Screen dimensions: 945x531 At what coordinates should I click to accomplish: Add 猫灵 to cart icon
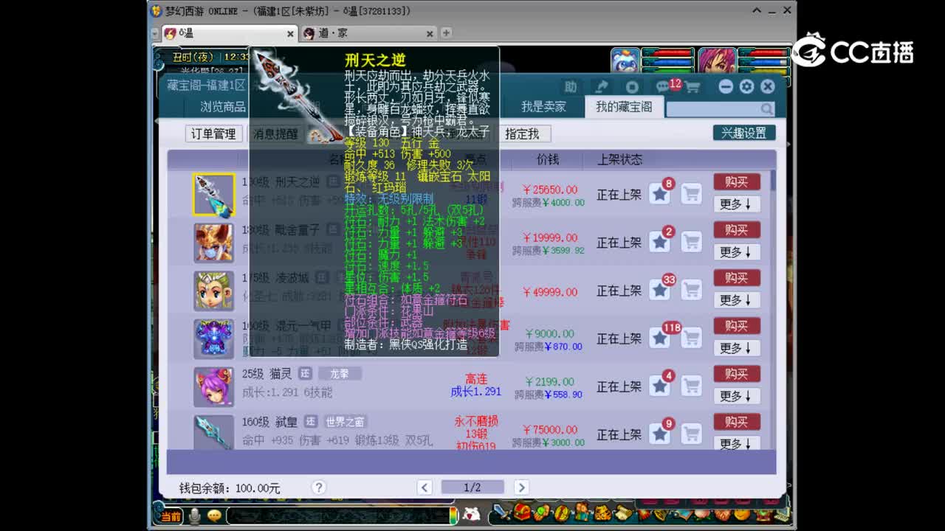point(691,386)
